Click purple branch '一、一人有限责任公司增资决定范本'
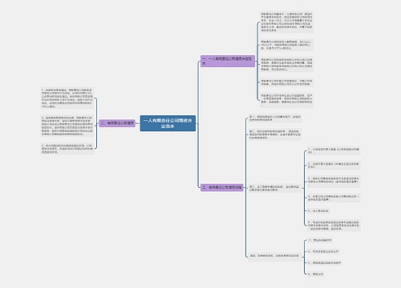 [228, 61]
